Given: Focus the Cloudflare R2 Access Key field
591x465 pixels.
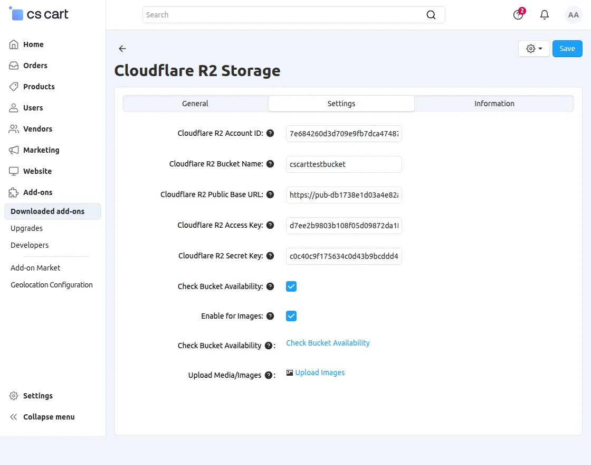Looking at the screenshot, I should (x=344, y=225).
